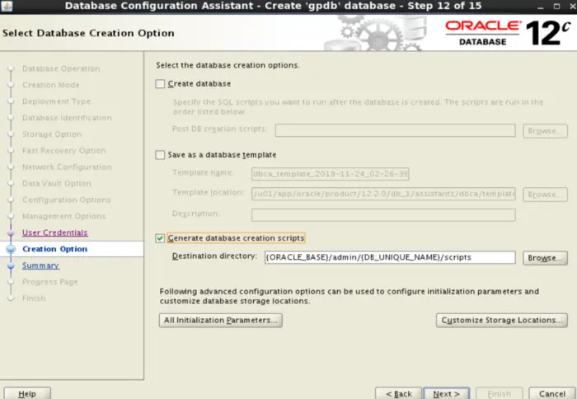Minimize the Database Configuration Assistant window
This screenshot has height=399, width=577.
[x=541, y=7]
